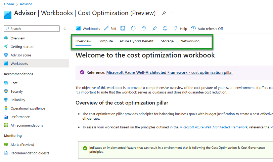Expand the Help options

[180, 29]
